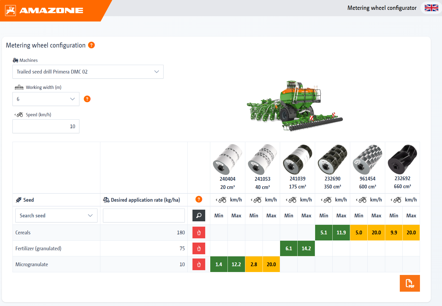The width and height of the screenshot is (442, 306).
Task: Select the 232692 660 cm³ wheel image
Action: pyautogui.click(x=402, y=159)
